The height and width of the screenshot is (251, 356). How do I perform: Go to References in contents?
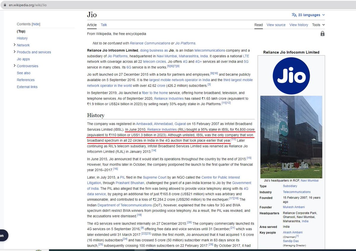click(x=26, y=80)
